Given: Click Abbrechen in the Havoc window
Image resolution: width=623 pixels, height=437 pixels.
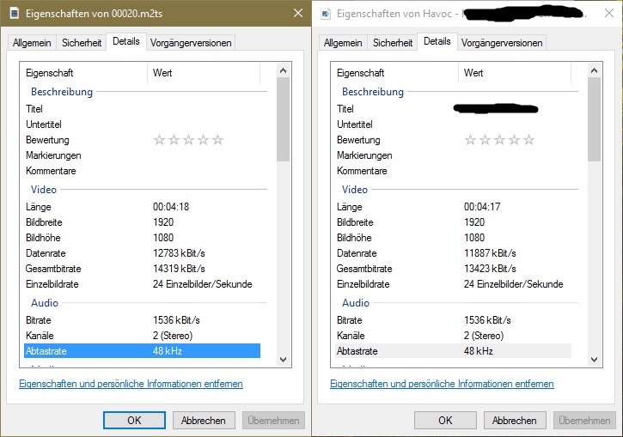Looking at the screenshot, I should pos(515,421).
